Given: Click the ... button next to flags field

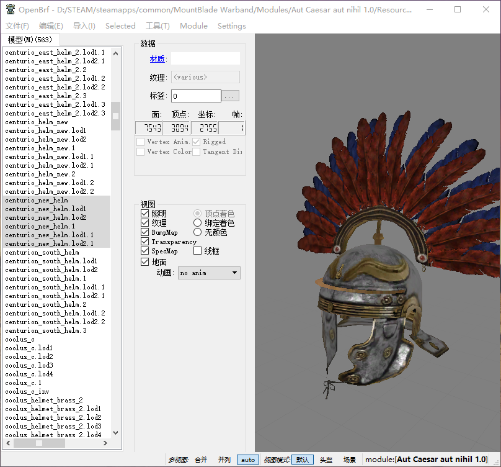Looking at the screenshot, I should pyautogui.click(x=230, y=96).
